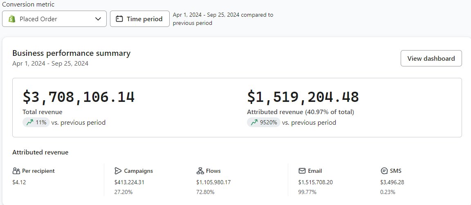Click the SMS label
This screenshot has height=205, width=471.
pos(396,171)
